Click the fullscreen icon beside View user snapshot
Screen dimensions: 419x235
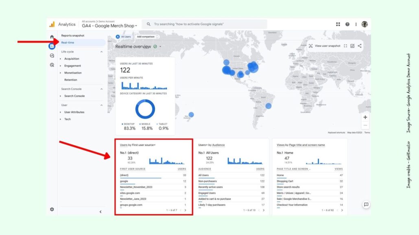coord(345,46)
